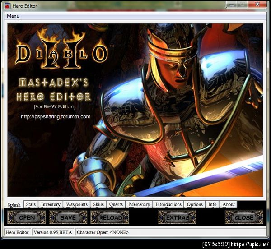The height and width of the screenshot is (249, 271).
Task: Go to the Waypoints tab
Action: click(x=77, y=204)
